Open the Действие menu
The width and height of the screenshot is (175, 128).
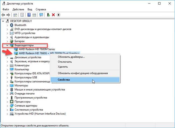point(18,9)
